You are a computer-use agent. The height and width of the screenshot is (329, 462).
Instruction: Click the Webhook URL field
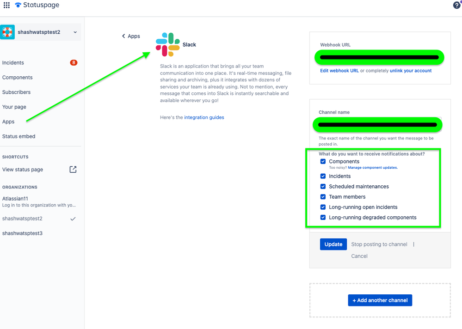click(x=379, y=57)
